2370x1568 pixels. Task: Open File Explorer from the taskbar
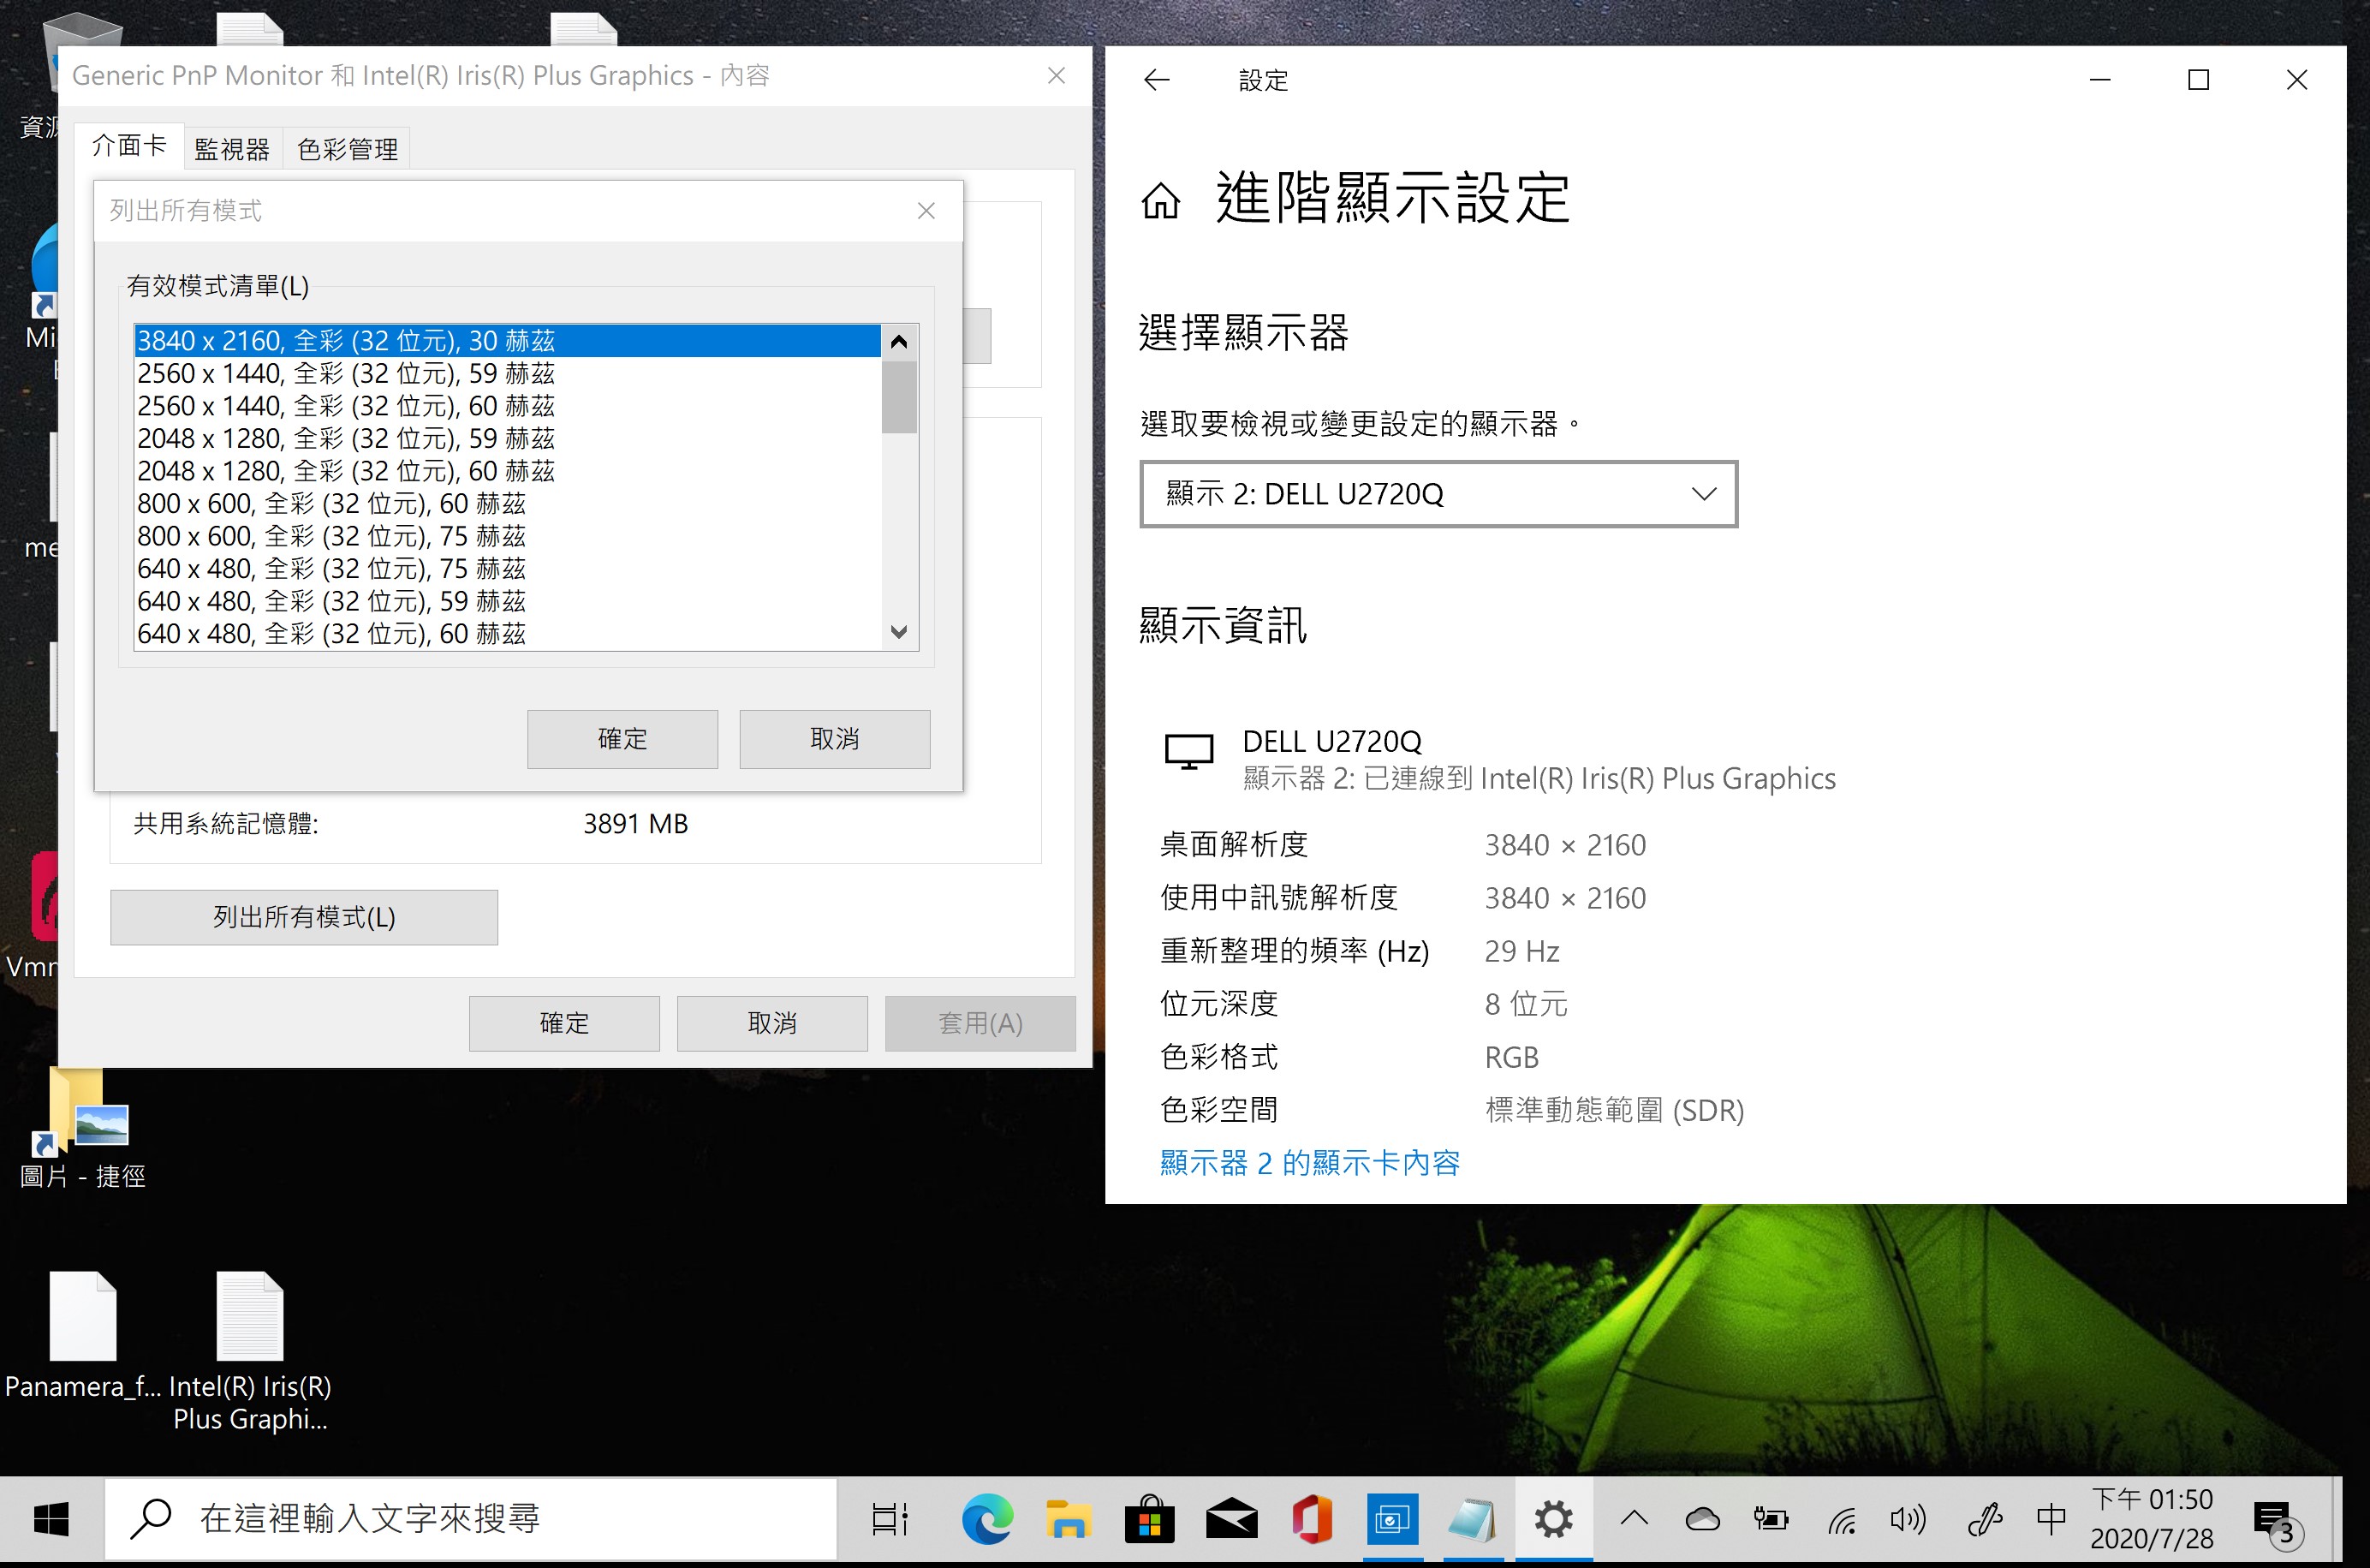click(x=1068, y=1519)
